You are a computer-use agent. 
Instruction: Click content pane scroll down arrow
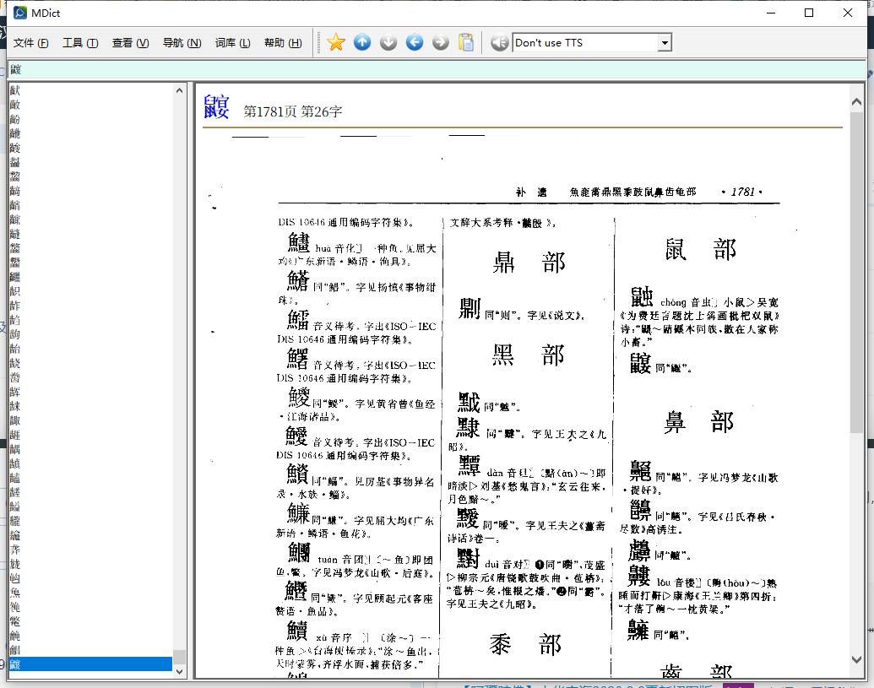(857, 659)
